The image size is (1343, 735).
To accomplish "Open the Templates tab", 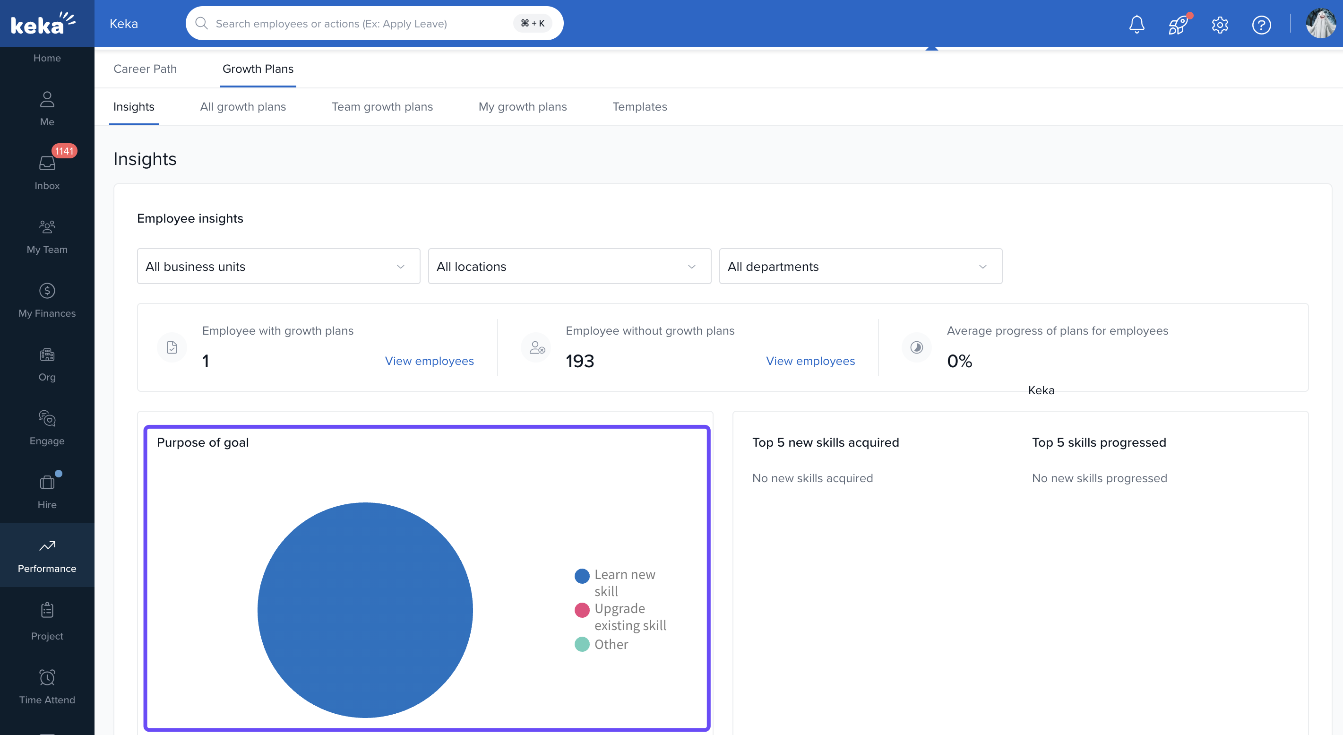I will 640,106.
